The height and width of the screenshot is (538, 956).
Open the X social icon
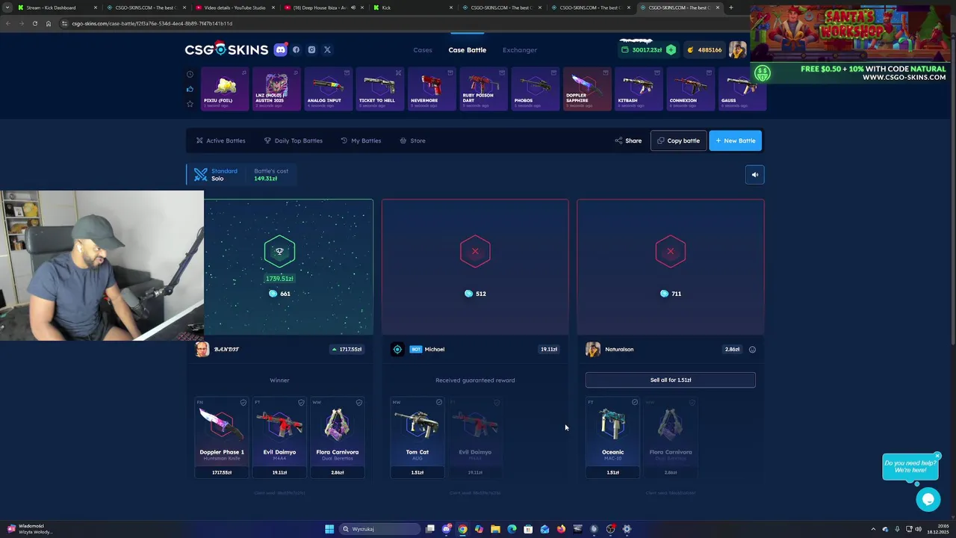coord(327,50)
